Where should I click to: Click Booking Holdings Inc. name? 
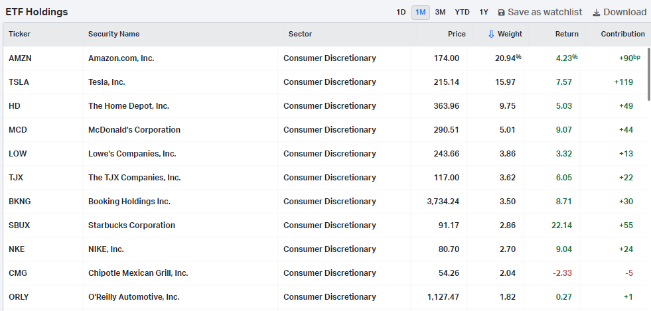[x=129, y=202]
